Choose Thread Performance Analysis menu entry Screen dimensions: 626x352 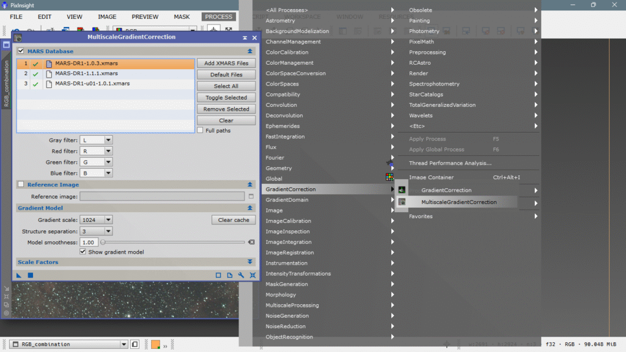450,163
